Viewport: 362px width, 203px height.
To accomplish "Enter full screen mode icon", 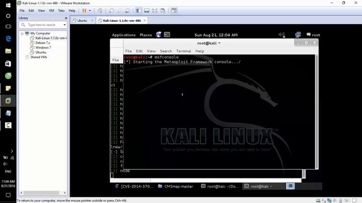I will tap(154, 11).
